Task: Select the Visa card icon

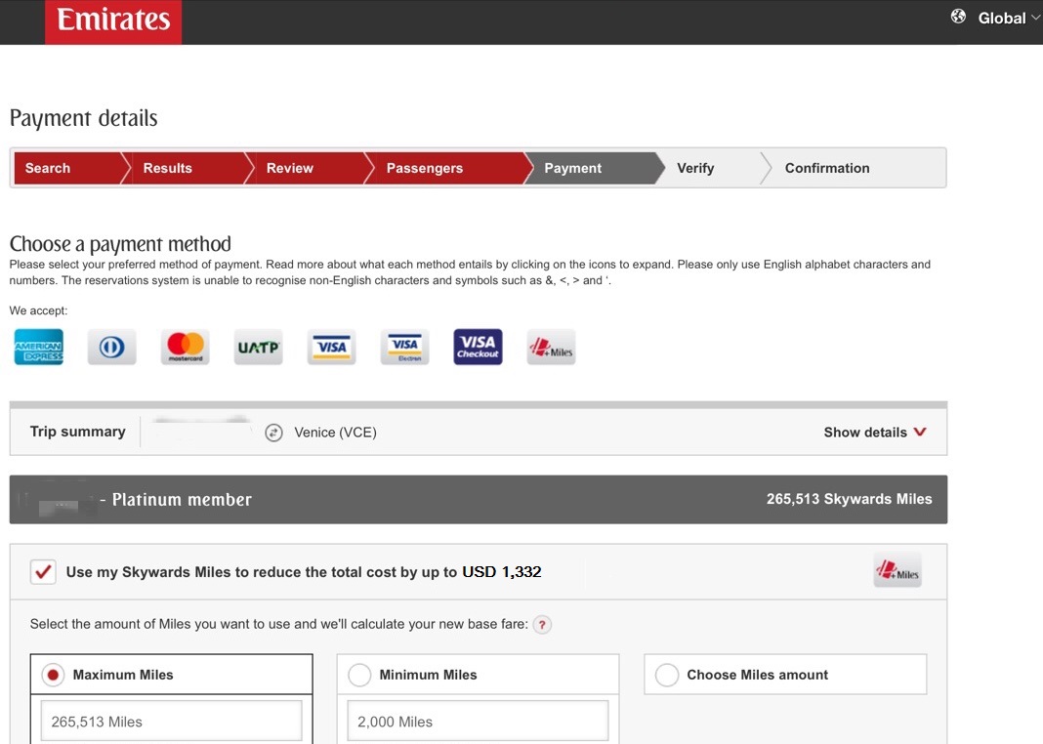Action: (331, 347)
